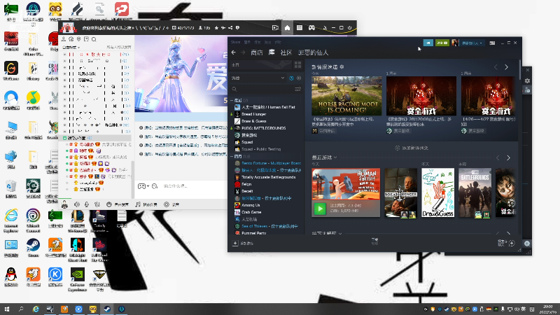Show next recent games with right arrow
This screenshot has height=315, width=560.
click(x=508, y=157)
